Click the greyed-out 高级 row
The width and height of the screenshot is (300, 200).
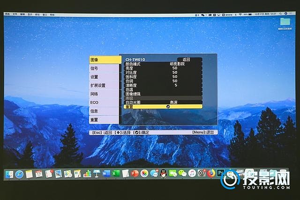coord(163,98)
